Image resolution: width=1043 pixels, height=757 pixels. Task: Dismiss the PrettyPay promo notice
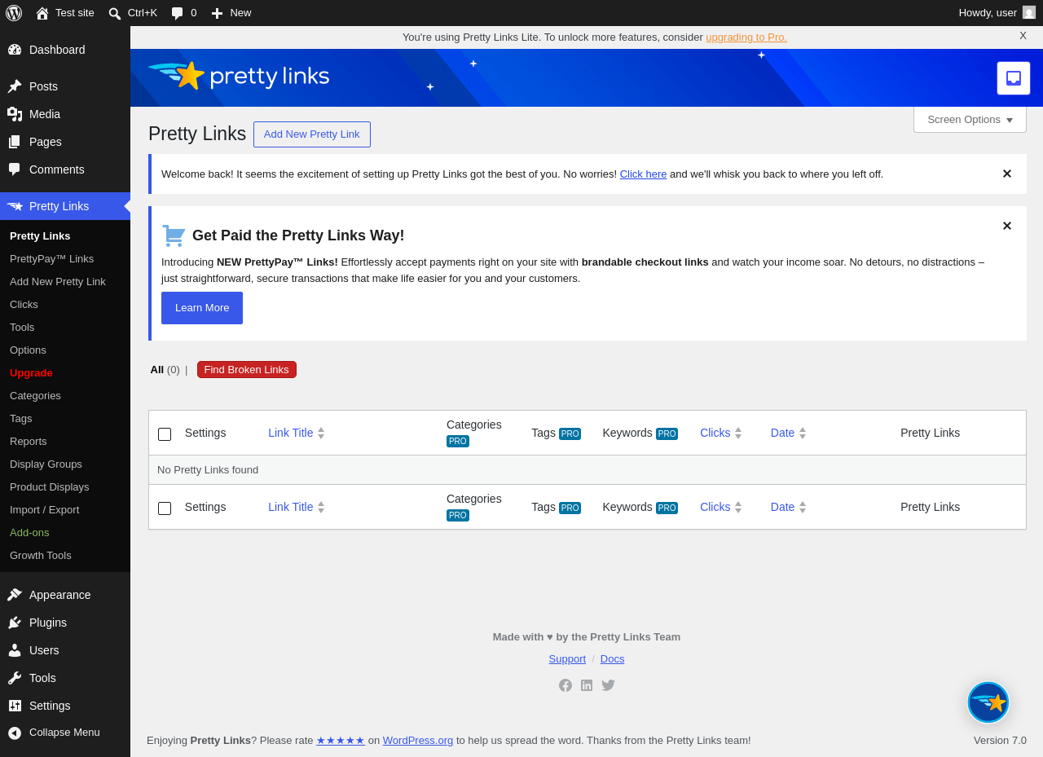click(x=1007, y=226)
